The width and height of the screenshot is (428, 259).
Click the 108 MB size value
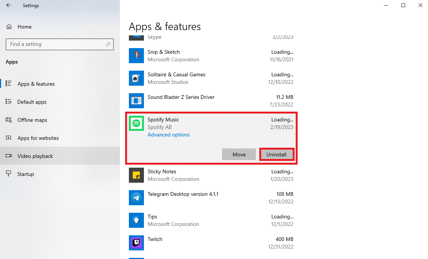(x=285, y=194)
